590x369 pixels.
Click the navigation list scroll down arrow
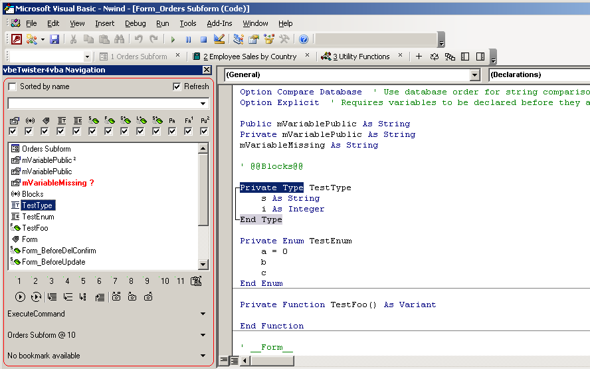click(203, 265)
